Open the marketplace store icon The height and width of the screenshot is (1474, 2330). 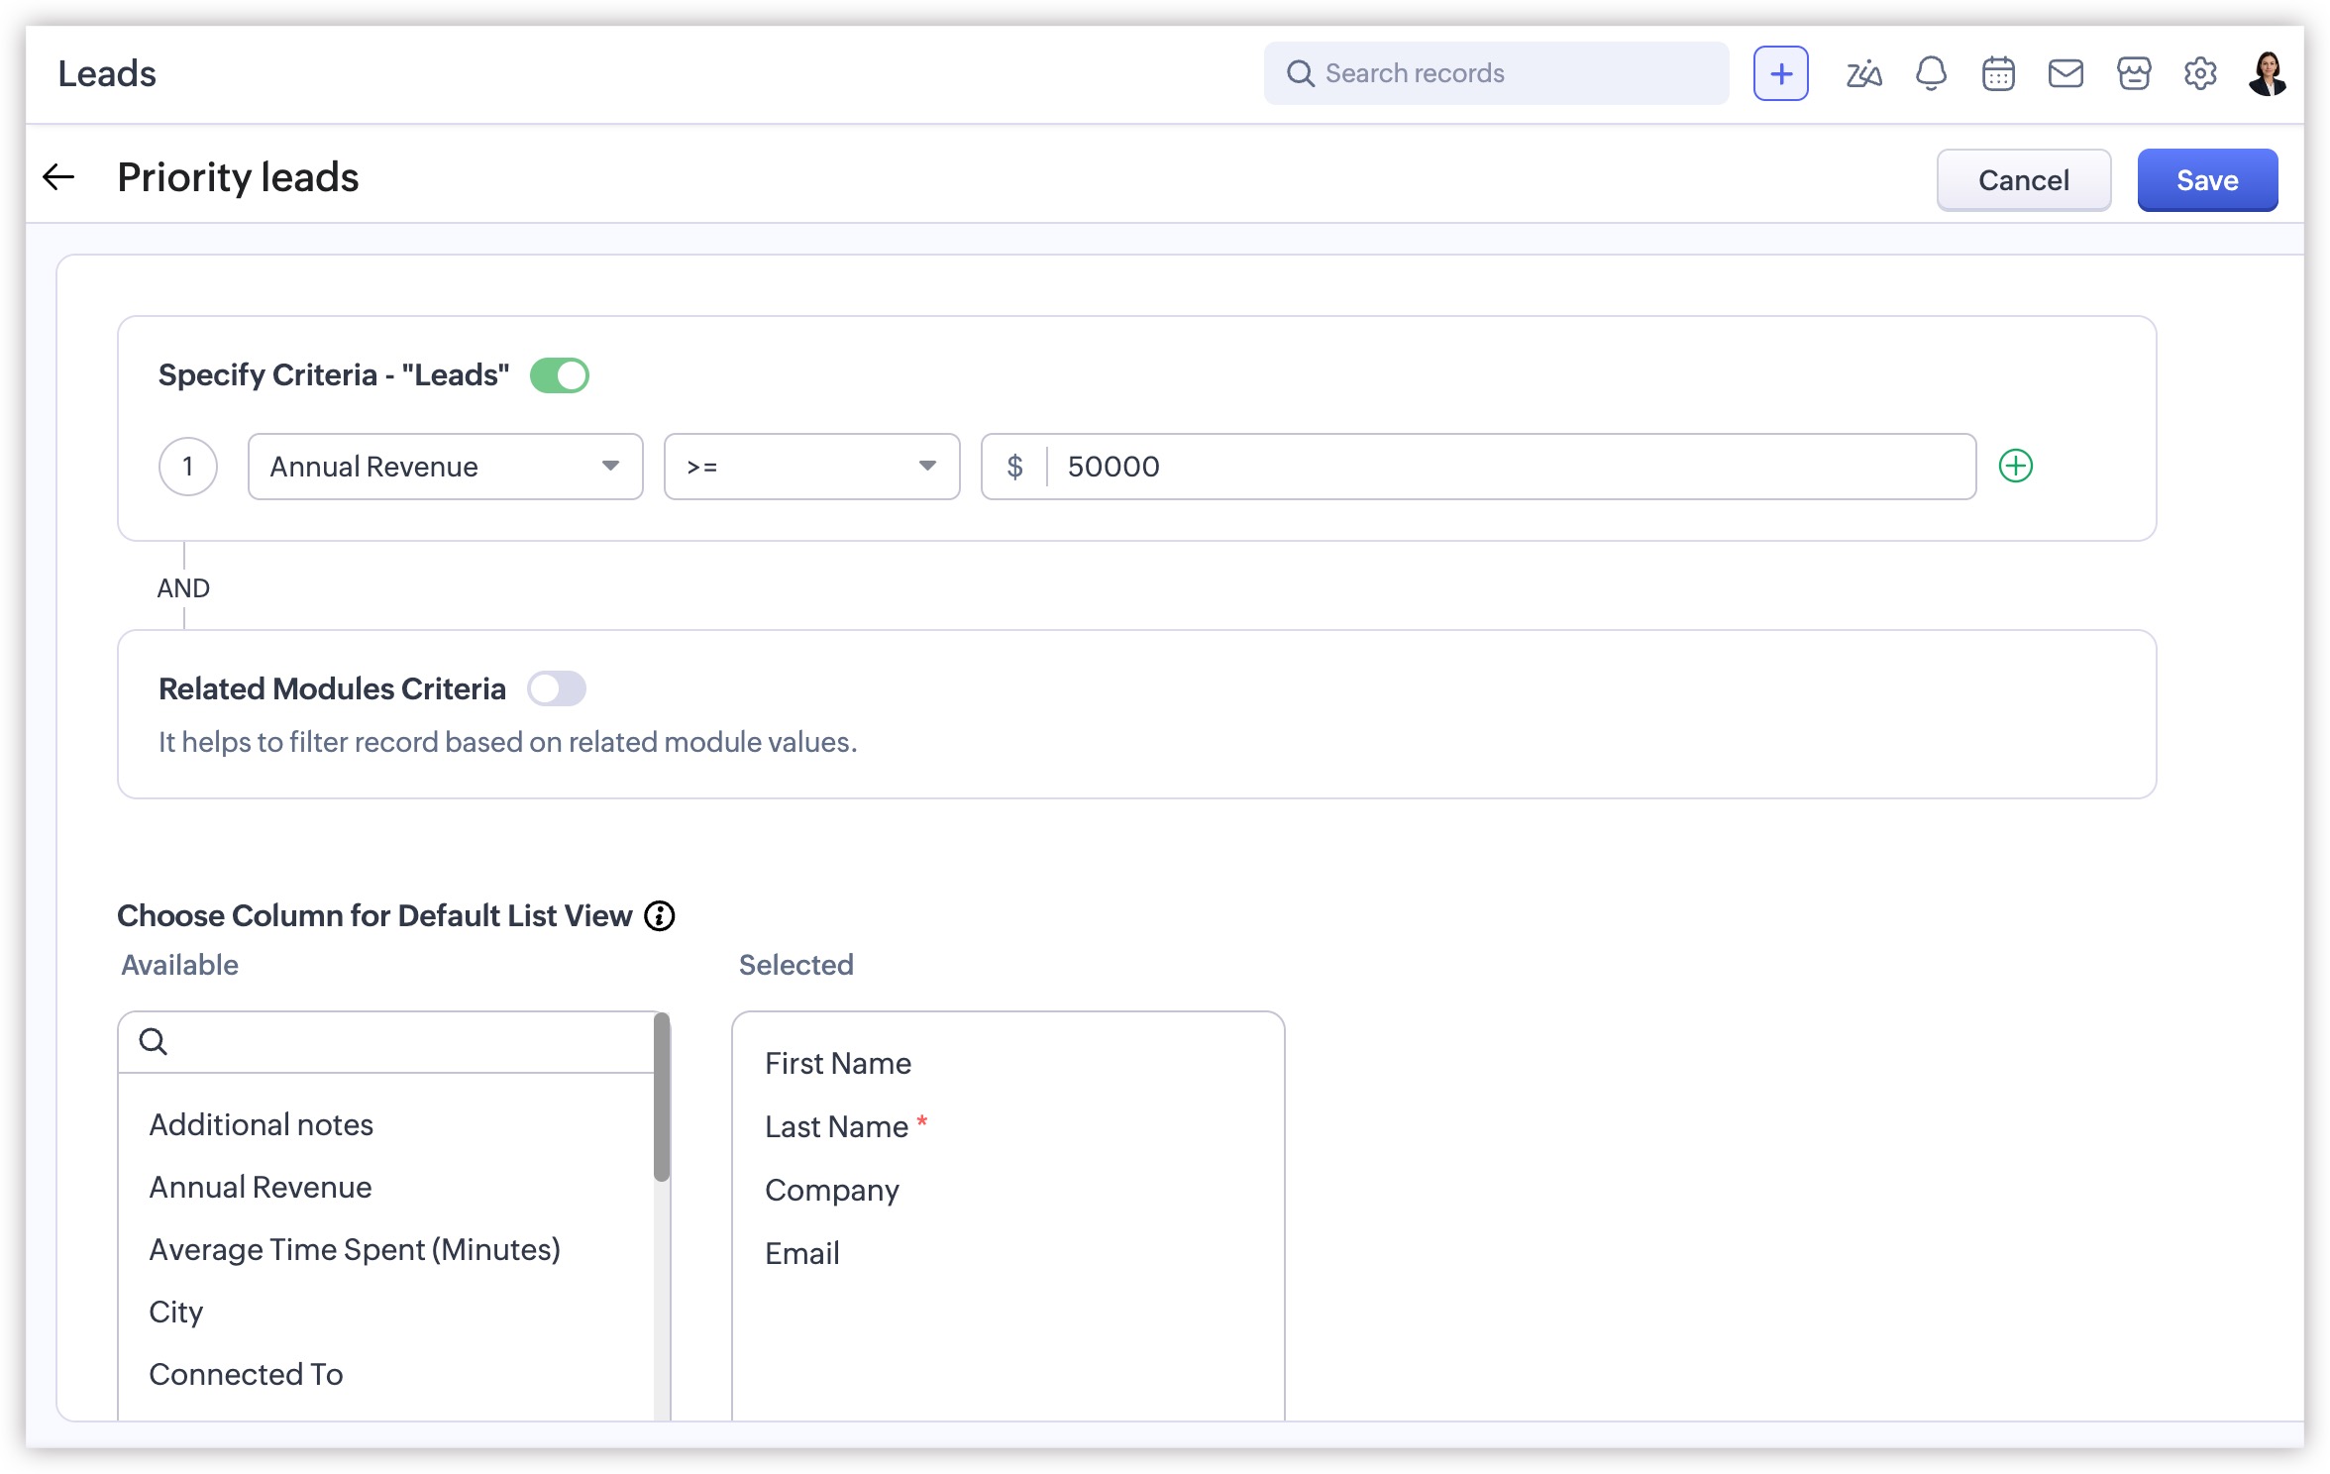pos(2133,73)
